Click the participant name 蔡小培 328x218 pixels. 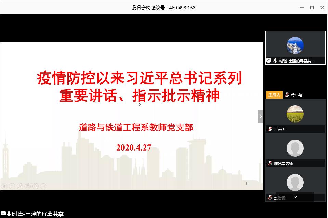coord(296,95)
